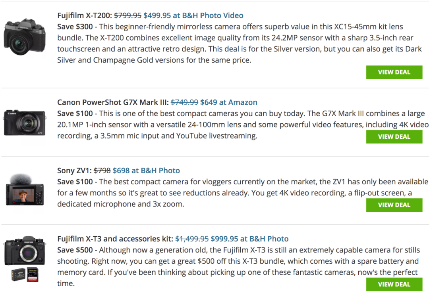This screenshot has height=293, width=429.
Task: Click the Fujifilm X-T3 and accessories kit title
Action: pos(115,239)
